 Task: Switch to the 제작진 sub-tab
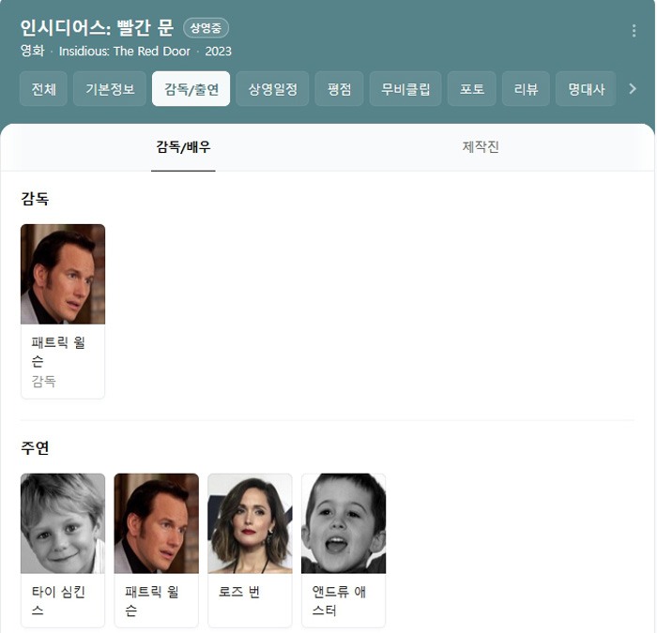(481, 147)
